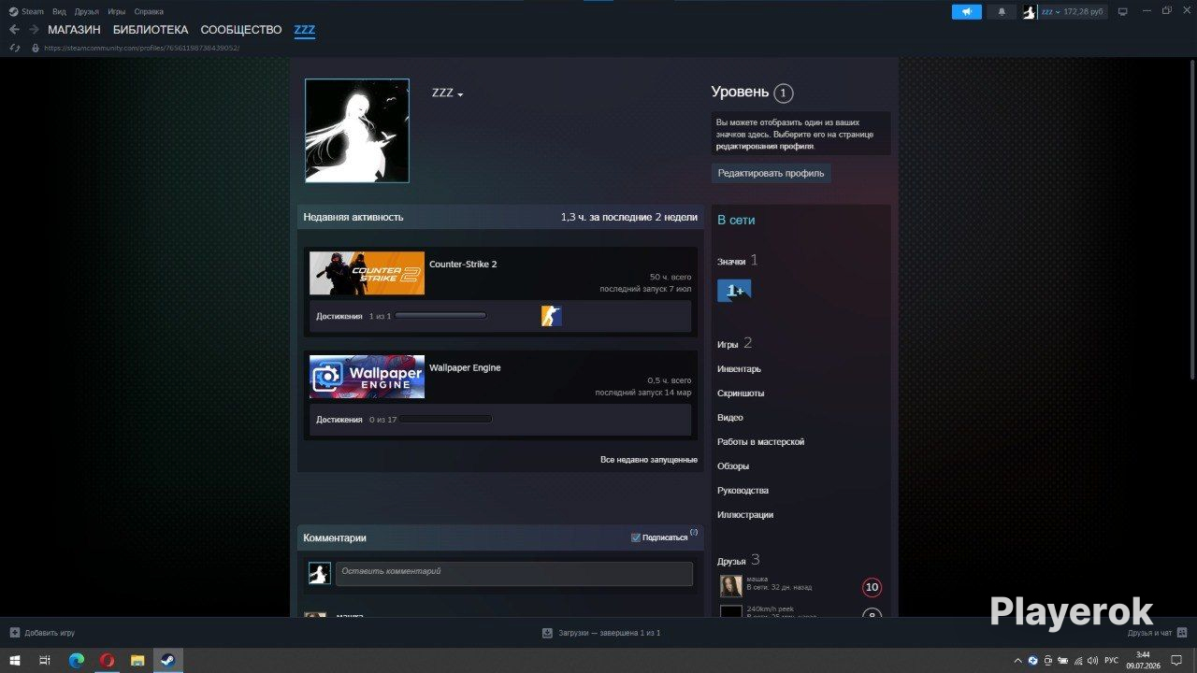Screen dimensions: 1197x673
Task: Open the Друзья menu
Action: [87, 12]
